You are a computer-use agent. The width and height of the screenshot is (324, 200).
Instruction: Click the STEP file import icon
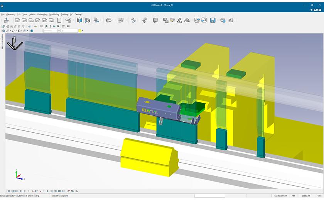[x=38, y=20]
